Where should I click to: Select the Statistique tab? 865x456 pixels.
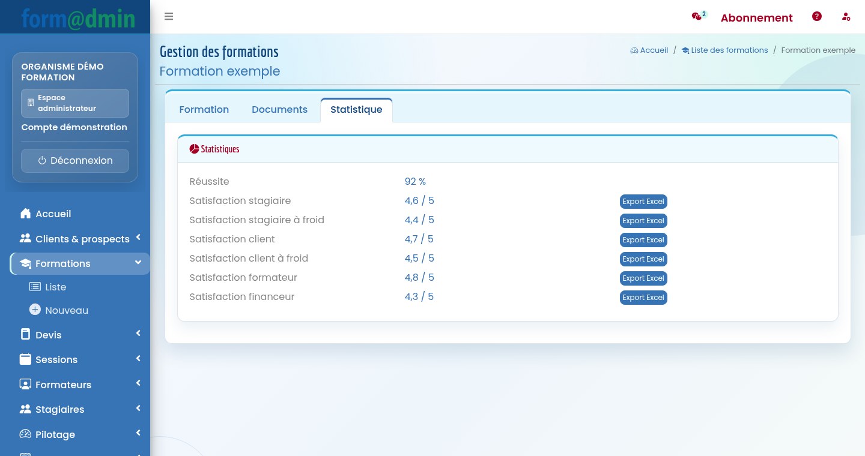356,110
